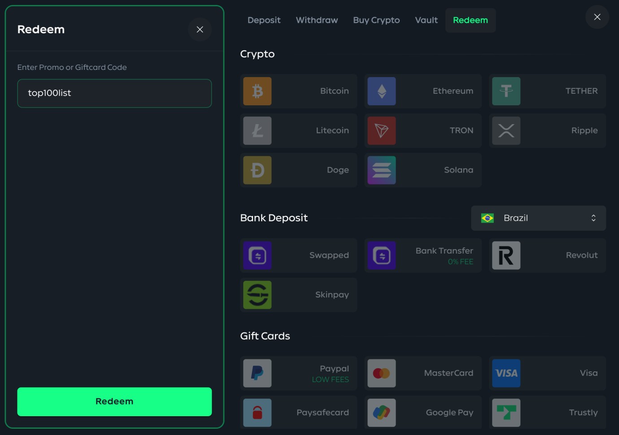Open the Brazil country dropdown
Screen dimensions: 619x435
pos(538,218)
